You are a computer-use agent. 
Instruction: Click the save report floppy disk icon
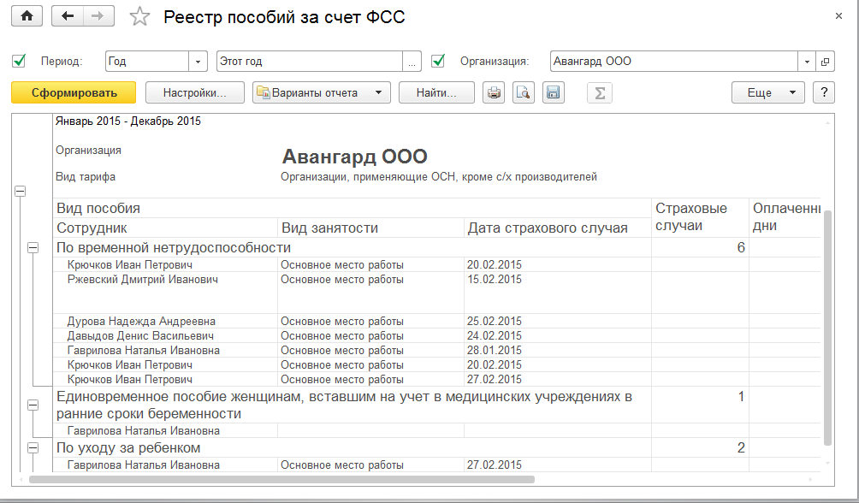coord(552,93)
